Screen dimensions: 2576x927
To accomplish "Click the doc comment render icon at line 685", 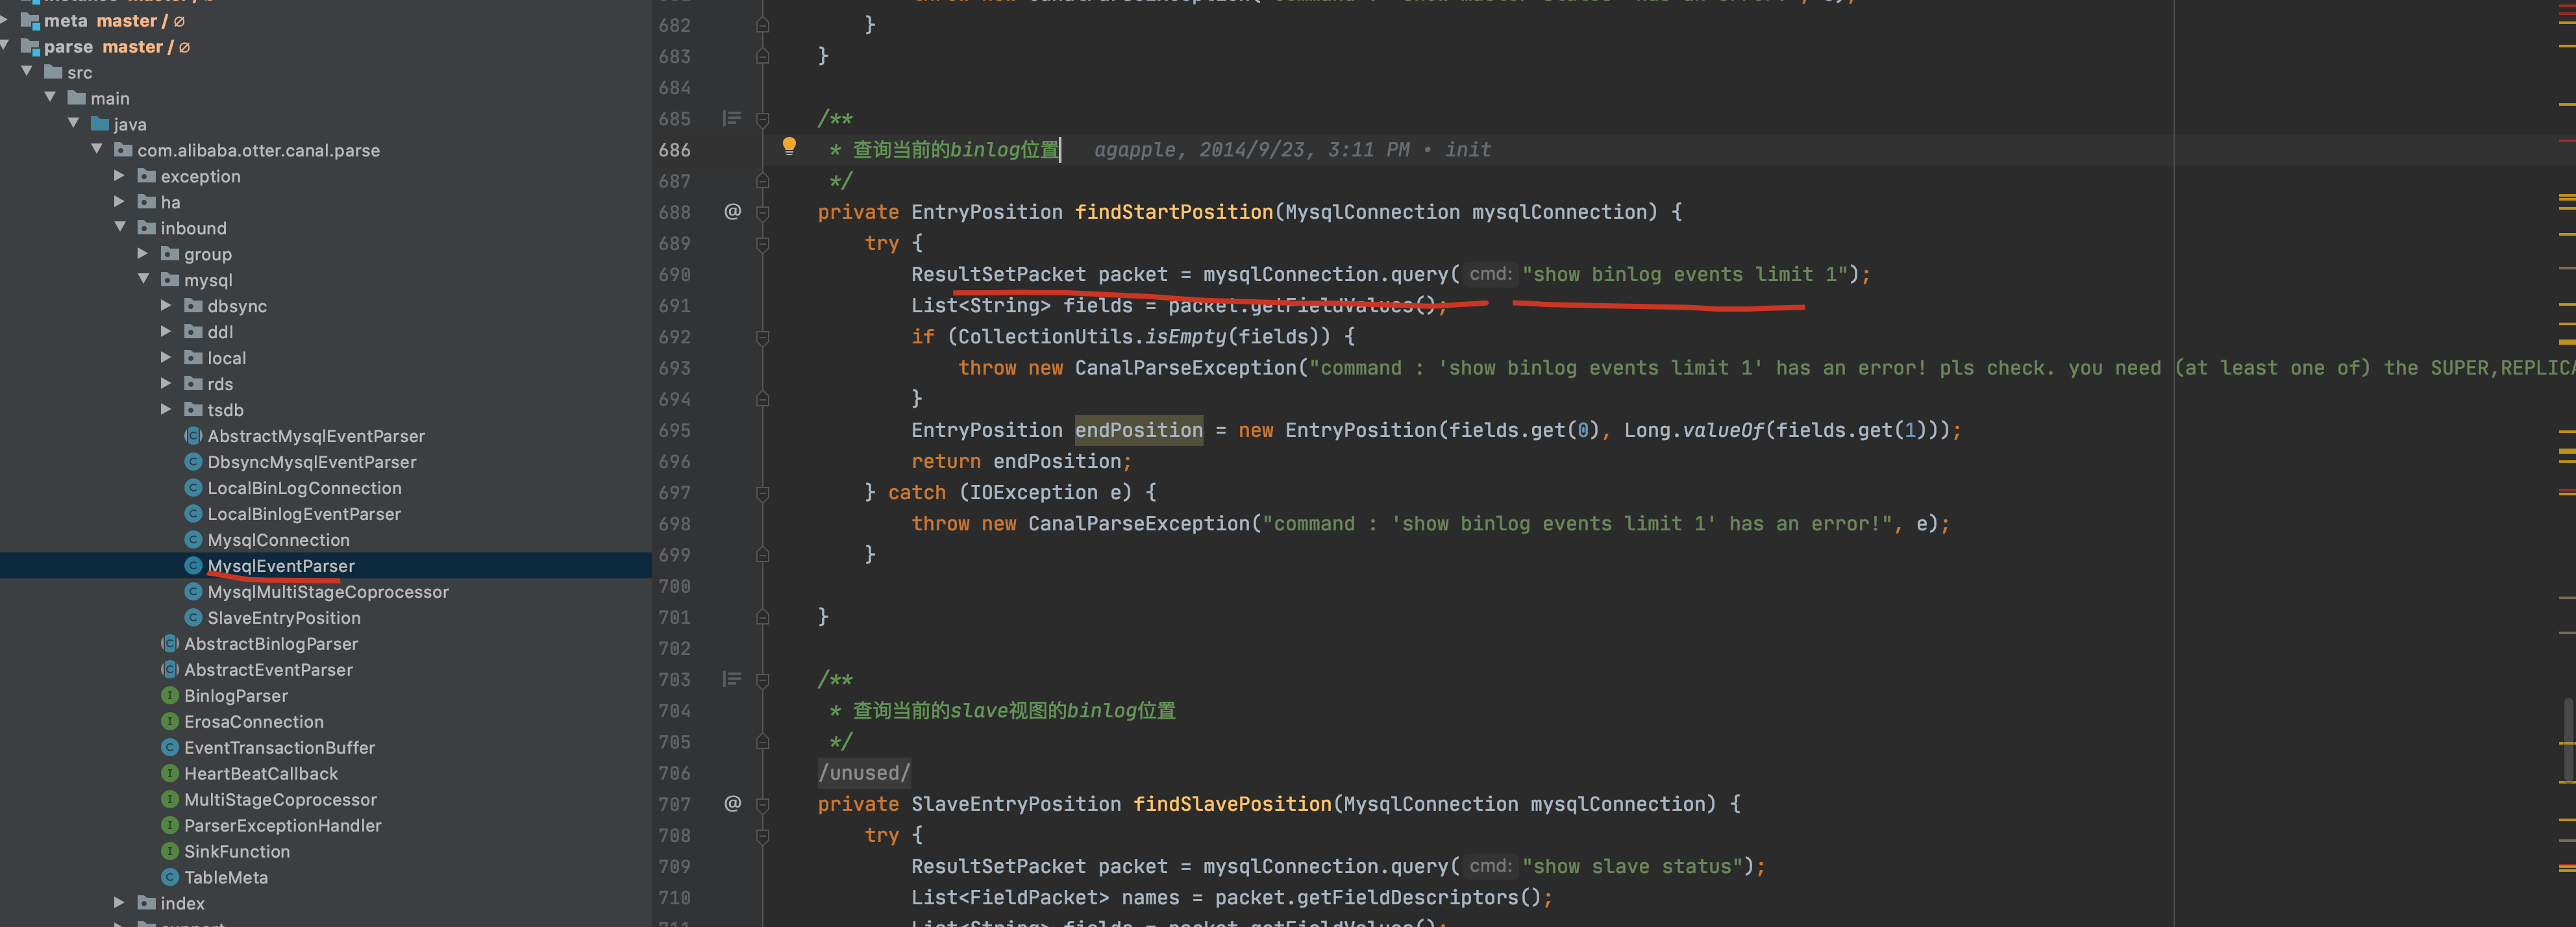I will point(732,119).
